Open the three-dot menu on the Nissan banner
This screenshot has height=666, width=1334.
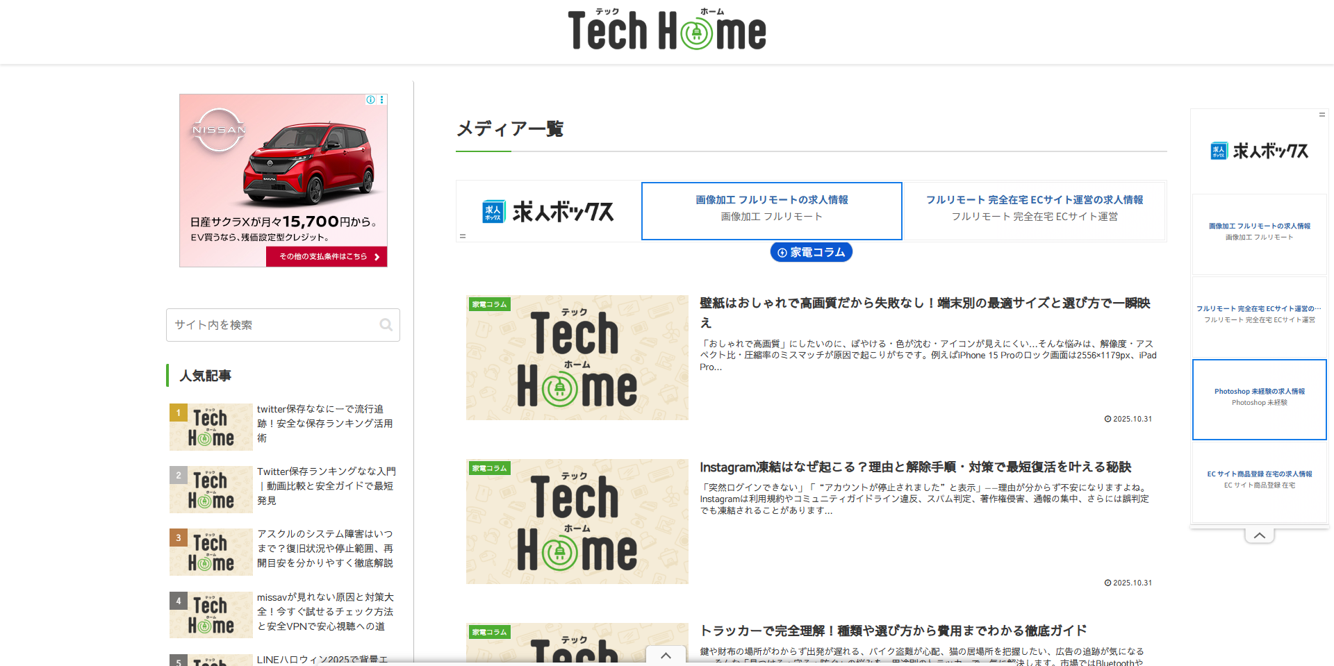[x=381, y=99]
